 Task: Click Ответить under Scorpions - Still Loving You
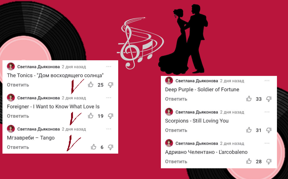coord(176,130)
